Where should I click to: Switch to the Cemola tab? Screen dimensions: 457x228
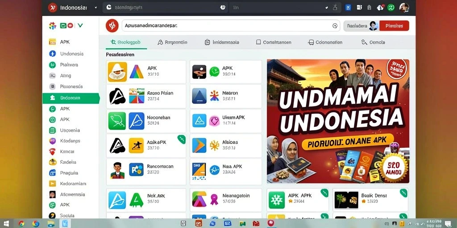click(x=373, y=42)
